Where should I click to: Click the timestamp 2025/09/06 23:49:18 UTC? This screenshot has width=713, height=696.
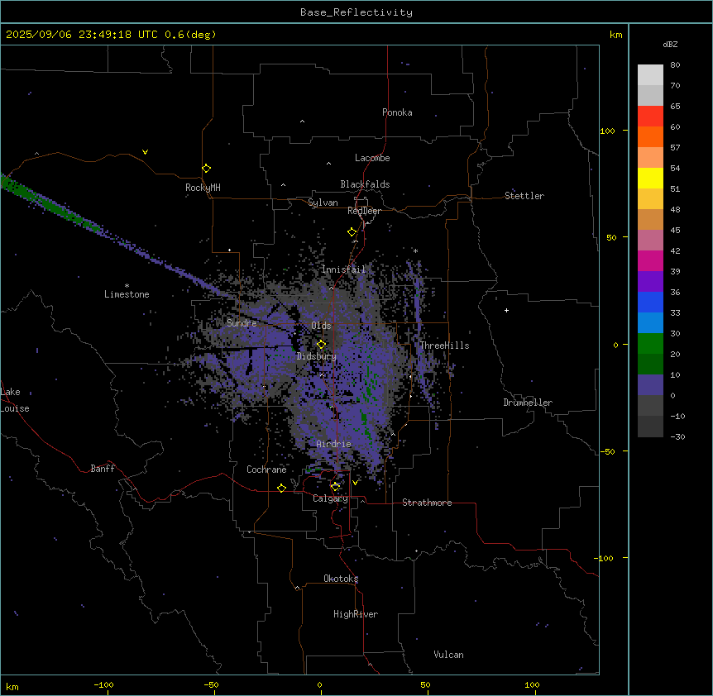(82, 35)
